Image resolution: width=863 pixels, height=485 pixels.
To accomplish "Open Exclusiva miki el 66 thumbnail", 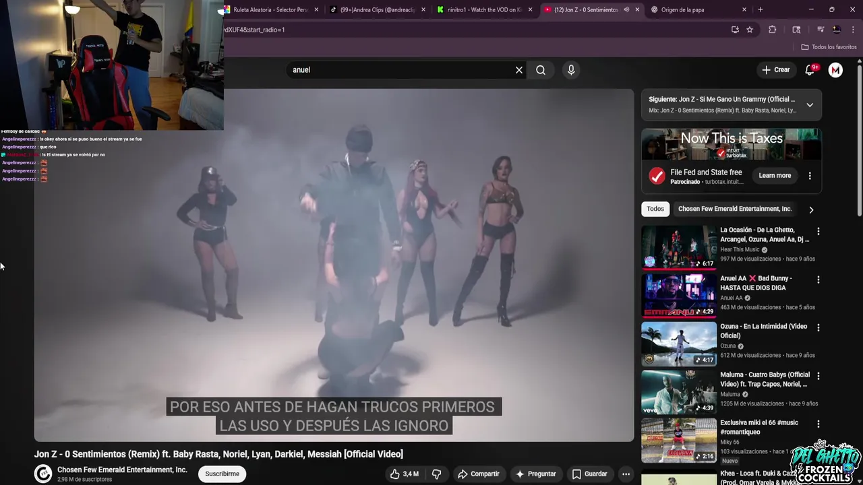I will [679, 440].
